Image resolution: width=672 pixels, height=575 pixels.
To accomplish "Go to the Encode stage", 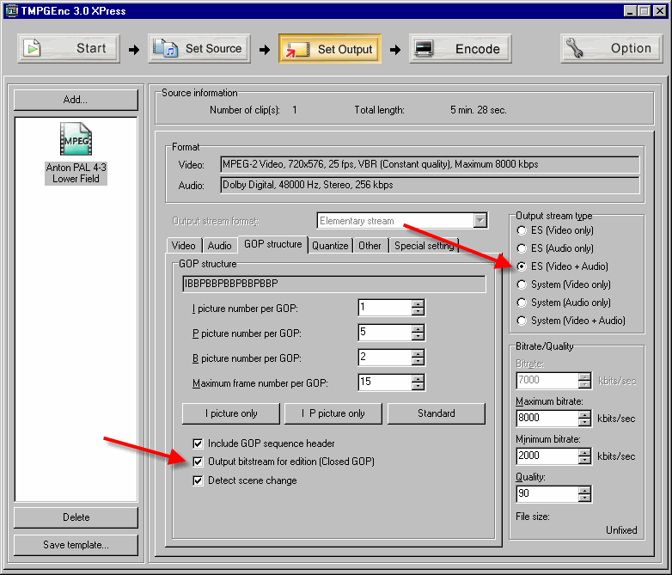I will [x=461, y=48].
